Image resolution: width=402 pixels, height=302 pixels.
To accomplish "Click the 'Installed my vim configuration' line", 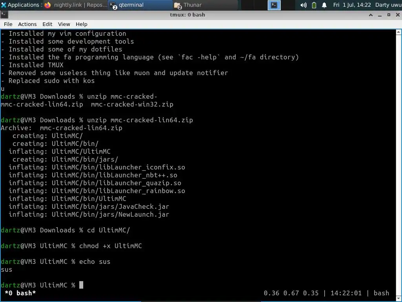I will (63, 33).
